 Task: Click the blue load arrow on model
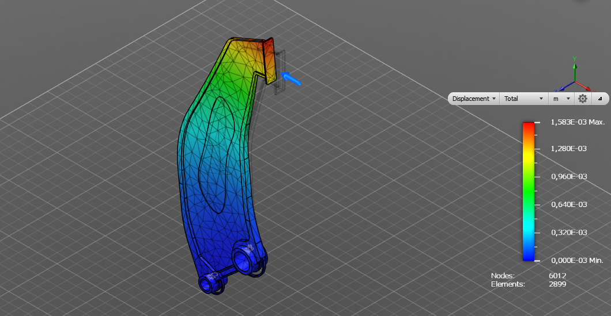tap(291, 78)
